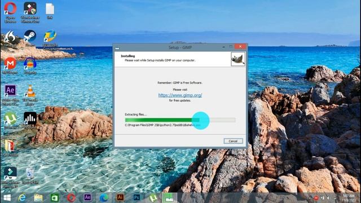Launch the Steam desktop shortcut
Image resolution: width=361 pixels, height=203 pixels.
click(x=30, y=38)
